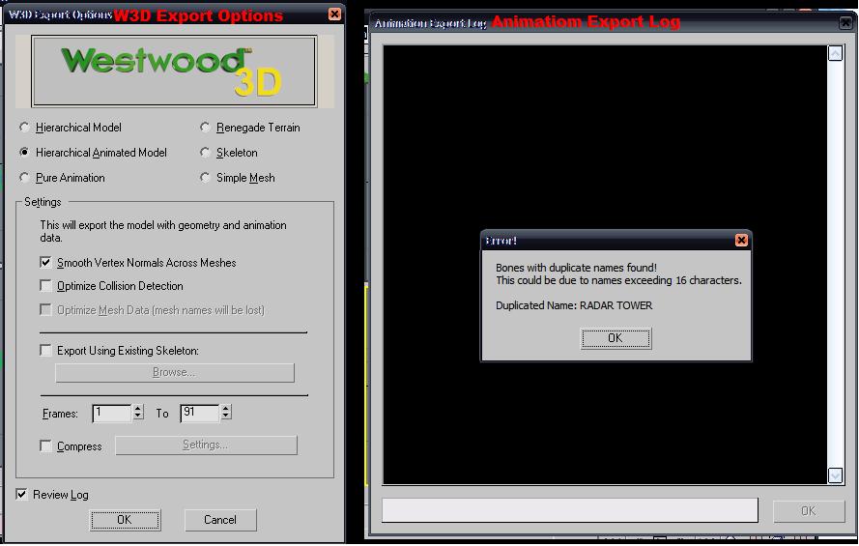This screenshot has width=859, height=546.
Task: Close the Animation Export Log window
Action: coord(846,23)
